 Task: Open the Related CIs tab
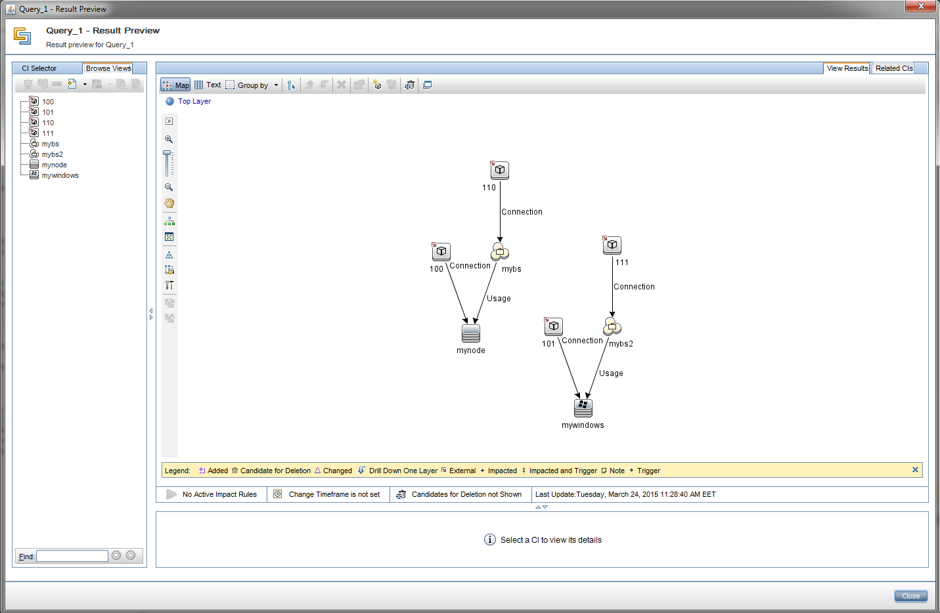[x=894, y=68]
